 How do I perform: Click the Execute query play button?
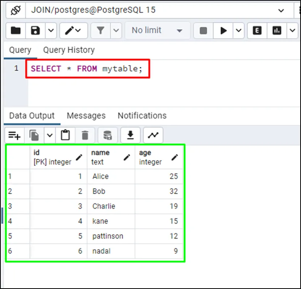click(224, 31)
